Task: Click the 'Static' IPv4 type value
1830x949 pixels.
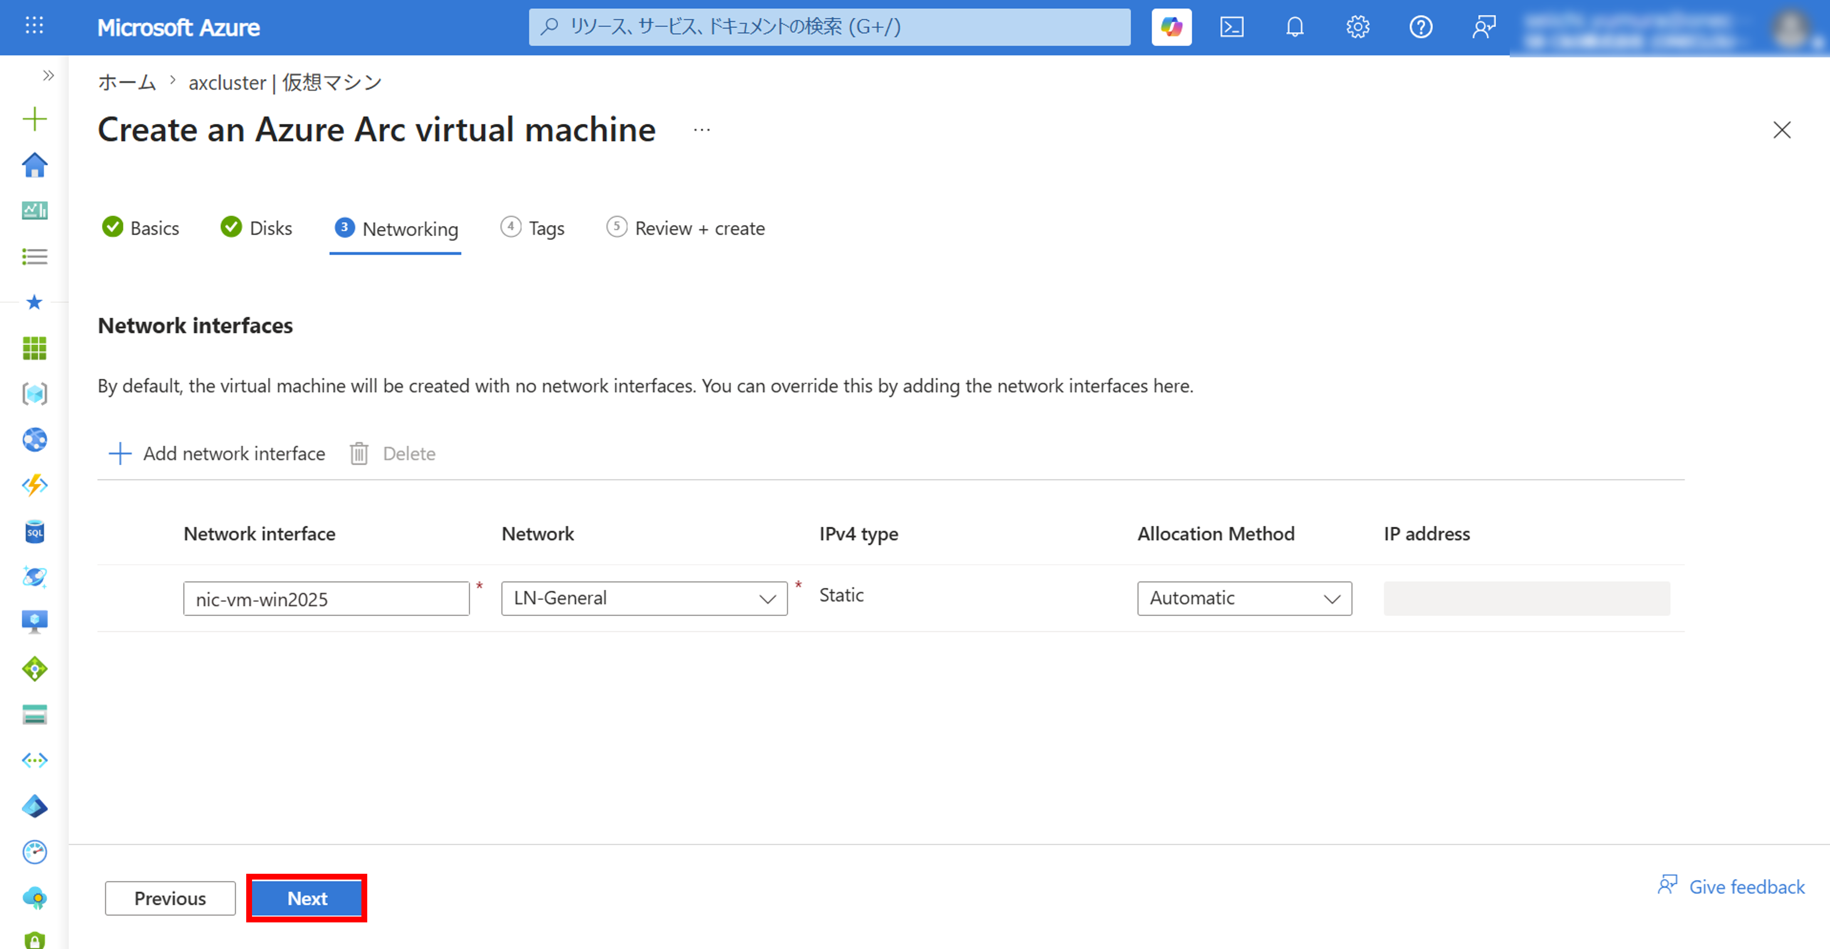Action: pyautogui.click(x=841, y=595)
